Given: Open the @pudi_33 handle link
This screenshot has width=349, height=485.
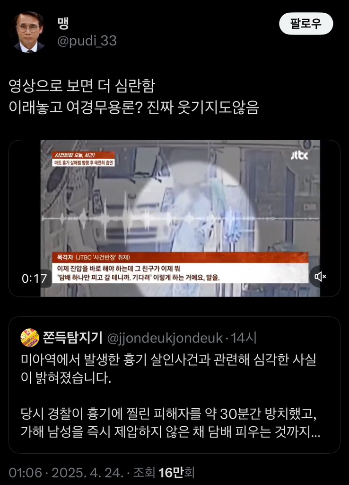Looking at the screenshot, I should (87, 41).
